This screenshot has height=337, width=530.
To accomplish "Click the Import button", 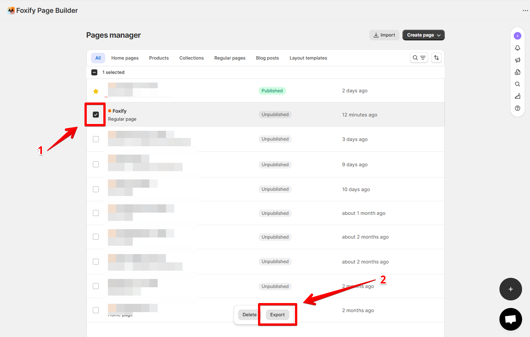I will coord(384,35).
